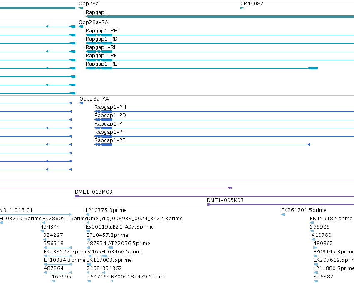354x283 pixels.
Task: Click the EK261701.5prime arrow glyph
Action: coord(283,214)
